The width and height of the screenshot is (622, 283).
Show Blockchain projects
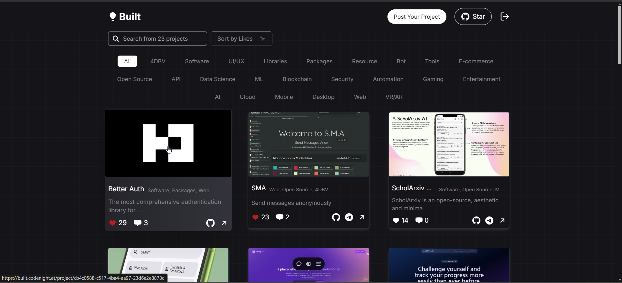pos(297,79)
